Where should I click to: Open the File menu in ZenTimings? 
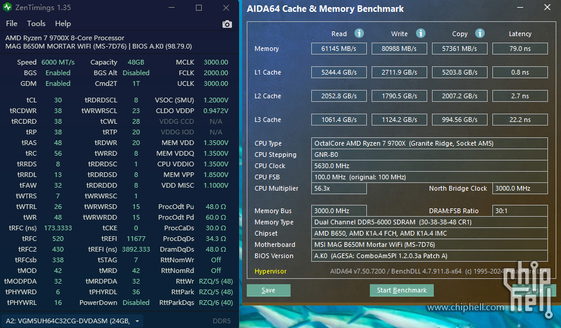coord(11,24)
